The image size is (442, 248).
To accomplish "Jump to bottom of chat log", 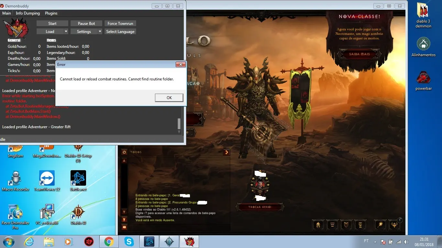I will point(124,220).
